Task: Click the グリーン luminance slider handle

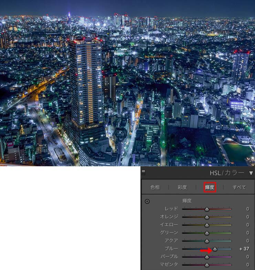Action: (207, 233)
